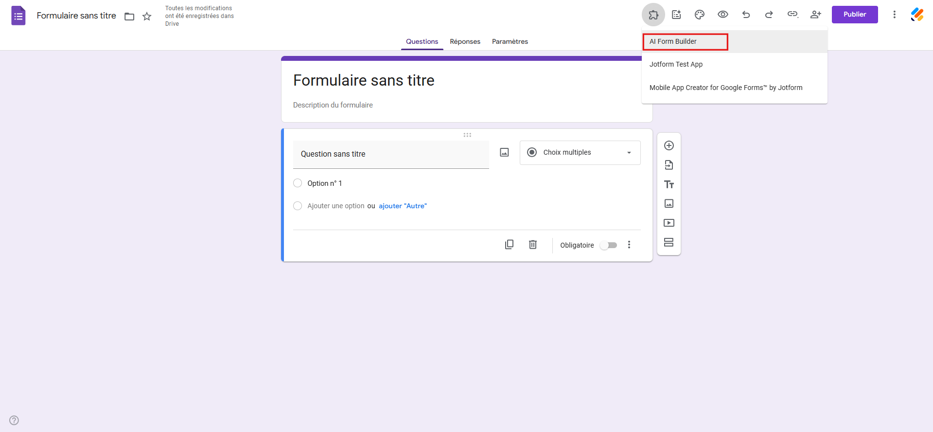Rename document title in header
933x432 pixels.
76,16
